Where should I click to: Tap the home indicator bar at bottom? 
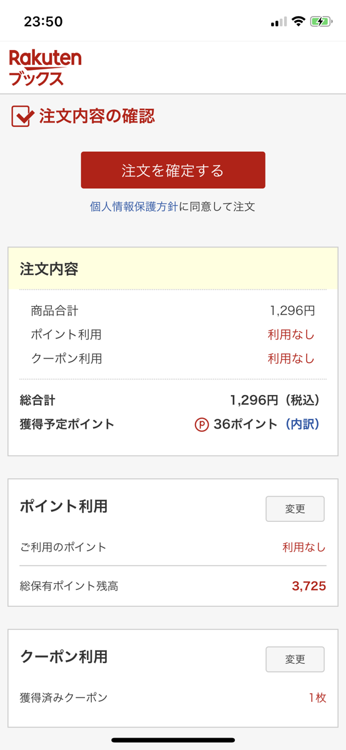(x=173, y=740)
